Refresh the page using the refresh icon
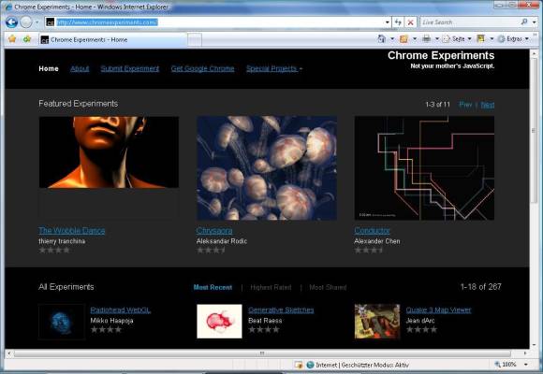543x374 pixels. click(x=398, y=22)
